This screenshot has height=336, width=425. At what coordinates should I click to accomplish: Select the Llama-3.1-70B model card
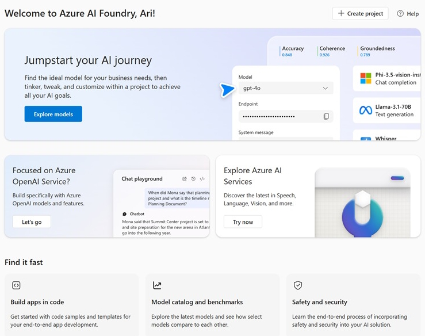click(387, 110)
